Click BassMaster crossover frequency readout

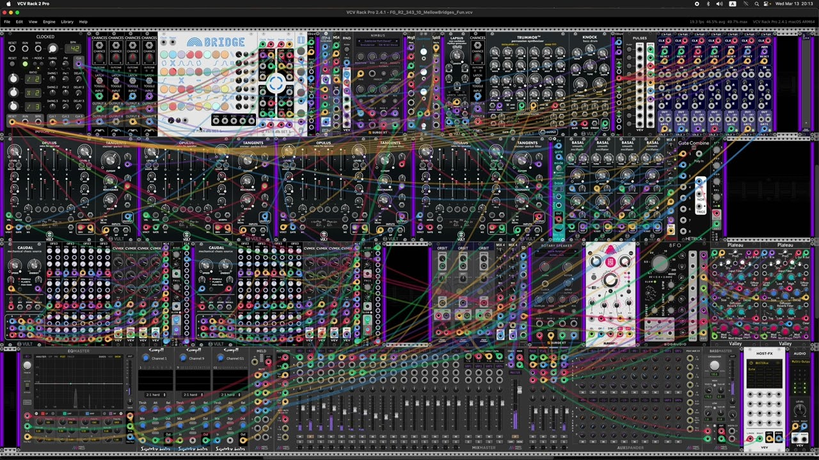pos(714,374)
